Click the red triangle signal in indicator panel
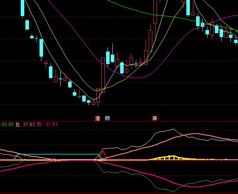This screenshot has width=238, height=194. pyautogui.click(x=103, y=156)
